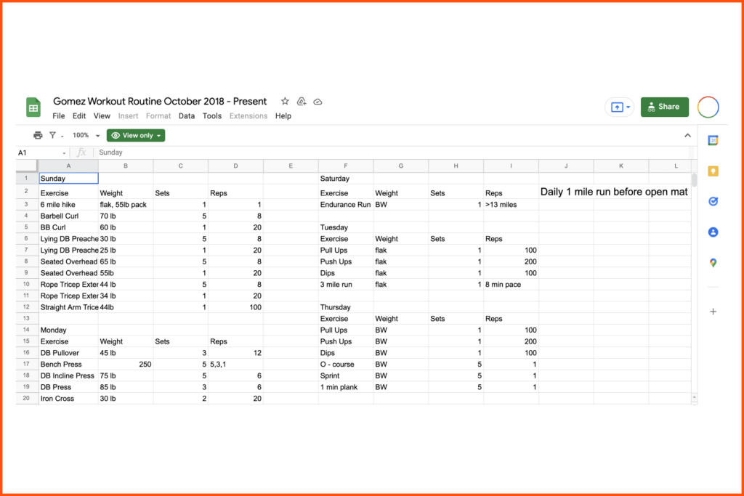Image resolution: width=744 pixels, height=496 pixels.
Task: Open the File menu
Action: click(x=58, y=115)
